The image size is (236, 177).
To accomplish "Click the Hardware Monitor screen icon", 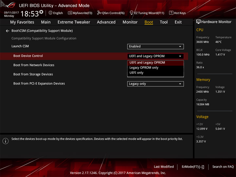I will 198,22.
